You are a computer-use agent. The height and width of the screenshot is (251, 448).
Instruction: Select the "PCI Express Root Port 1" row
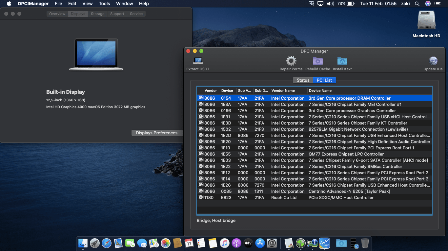tap(315, 148)
